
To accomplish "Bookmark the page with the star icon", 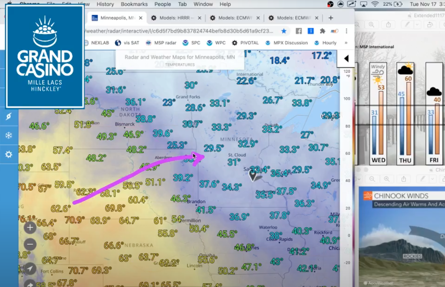I will (x=284, y=31).
